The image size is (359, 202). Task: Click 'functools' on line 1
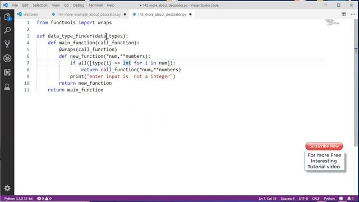tap(63, 22)
